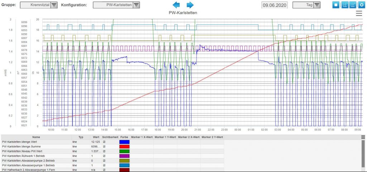This screenshot has height=172, width=367.
Task: Select row PW Karlstetten.Menge.Wert
Action: [x=112, y=142]
